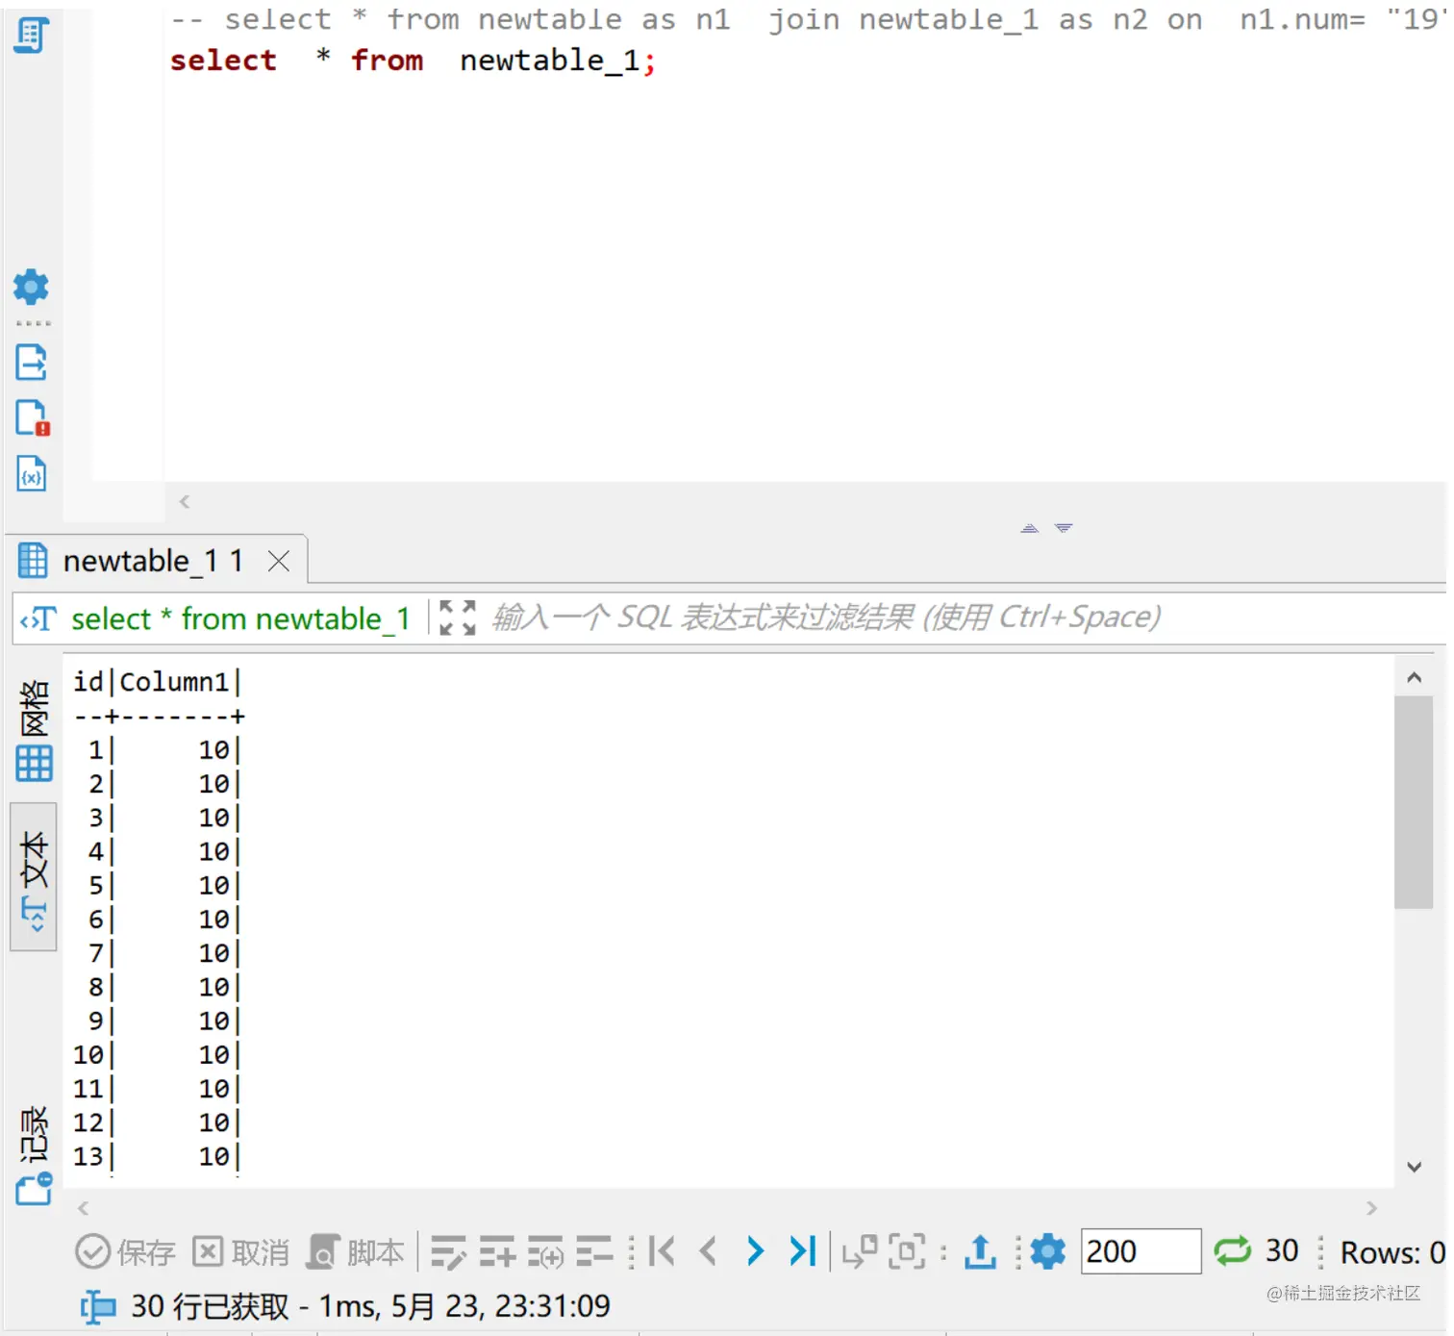Click the expand filter panel arrows icon
Image resolution: width=1454 pixels, height=1336 pixels.
[x=457, y=618]
